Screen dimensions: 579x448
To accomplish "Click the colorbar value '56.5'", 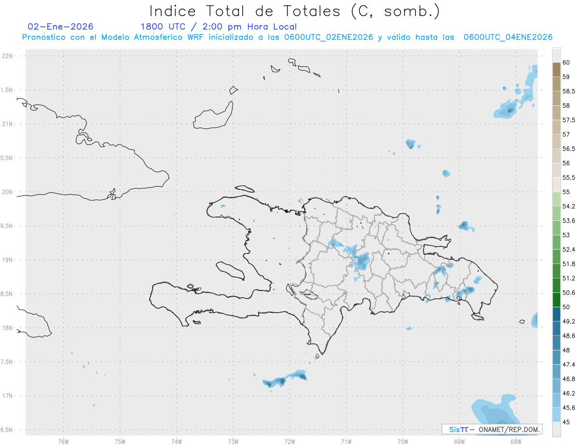I will 569,149.
